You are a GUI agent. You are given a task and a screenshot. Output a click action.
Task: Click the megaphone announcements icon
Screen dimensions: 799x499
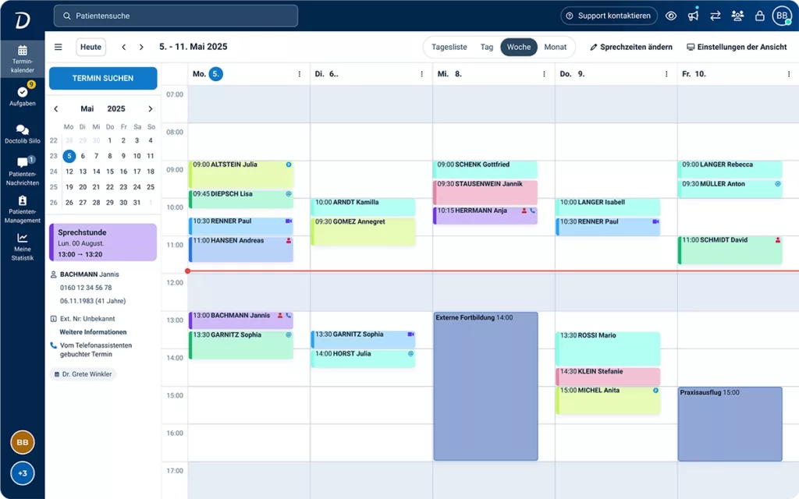693,16
